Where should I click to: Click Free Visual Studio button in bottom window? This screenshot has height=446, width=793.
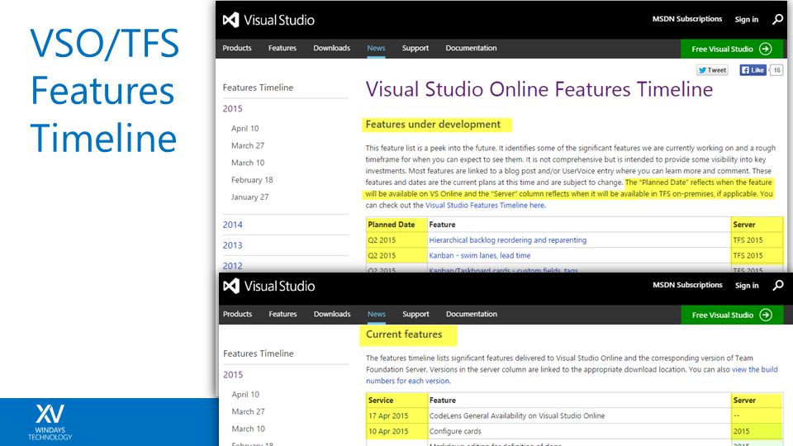tap(732, 315)
